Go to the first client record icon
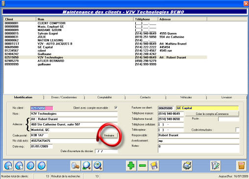This screenshot has height=179, width=249. pos(8,166)
